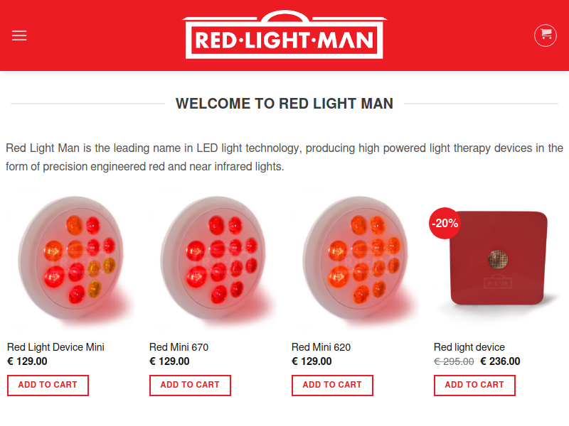Add Red Mini 670 to cart
The image size is (569, 426).
point(190,386)
